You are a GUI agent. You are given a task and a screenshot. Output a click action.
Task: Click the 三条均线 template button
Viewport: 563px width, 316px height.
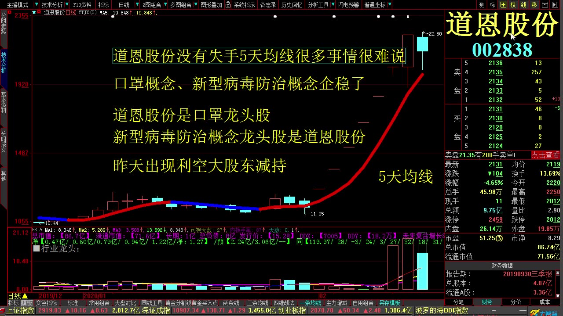pos(257,303)
